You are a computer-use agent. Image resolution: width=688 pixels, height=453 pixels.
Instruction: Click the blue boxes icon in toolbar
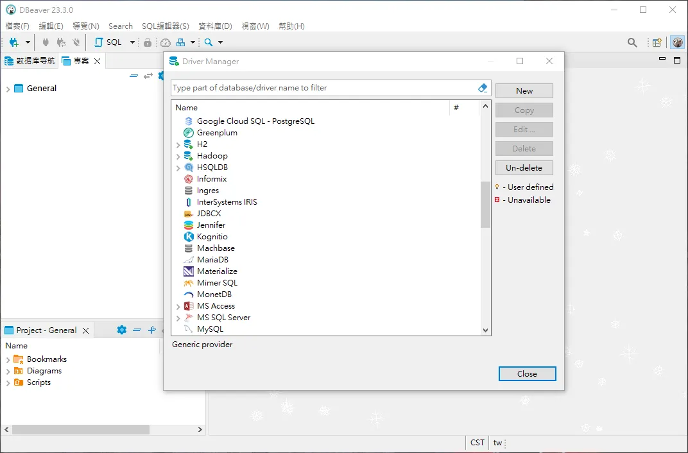tap(180, 42)
